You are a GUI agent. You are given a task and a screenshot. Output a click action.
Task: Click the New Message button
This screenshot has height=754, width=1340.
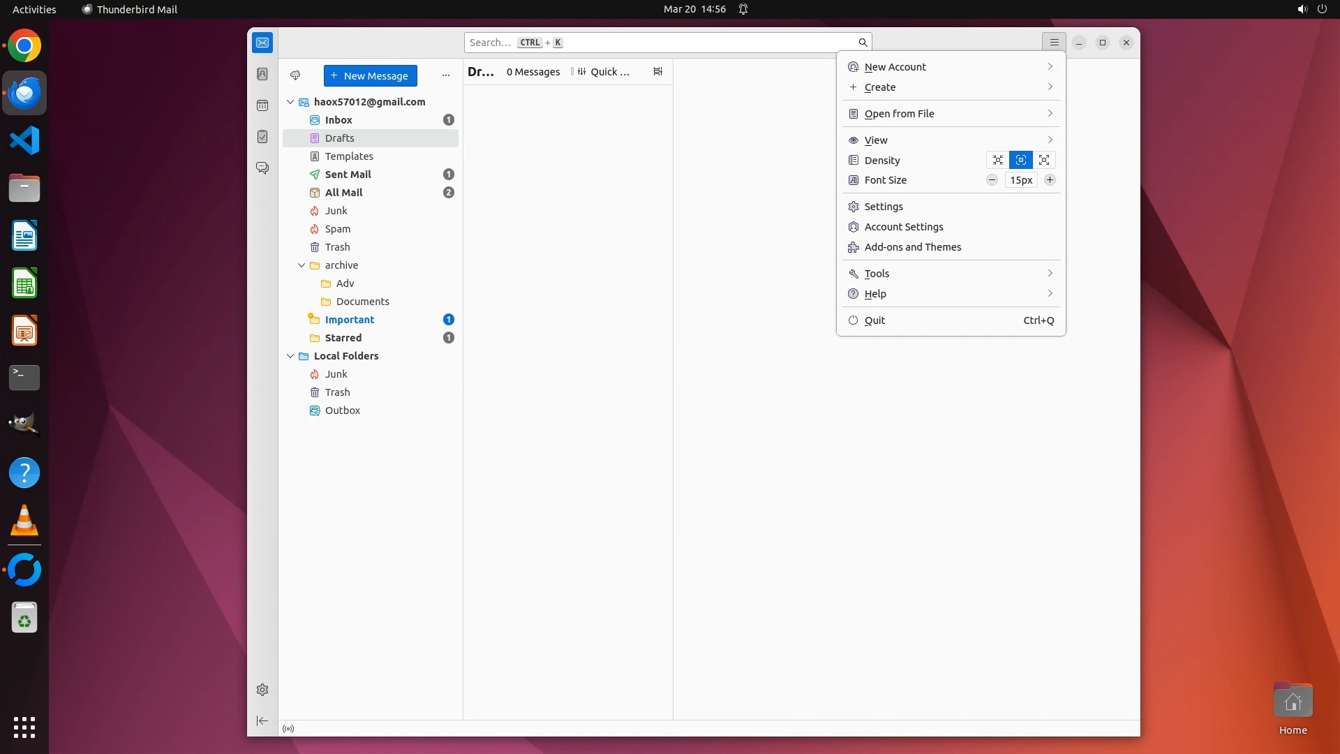[370, 75]
